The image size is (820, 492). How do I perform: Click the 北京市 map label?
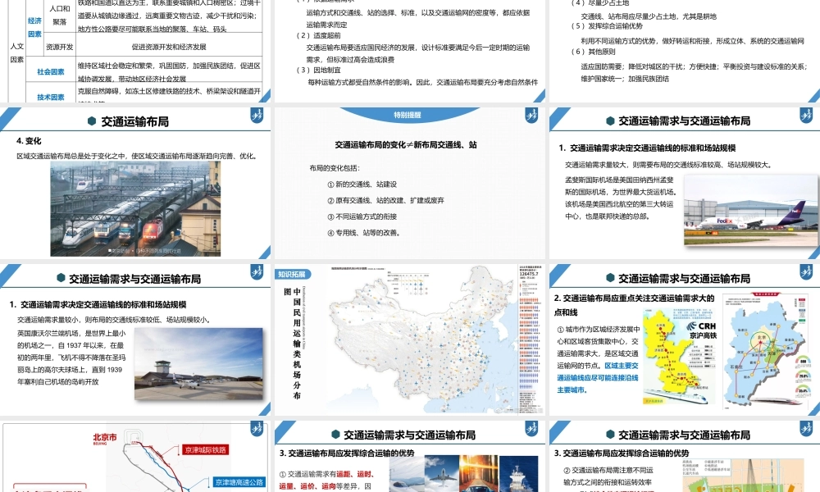[x=105, y=438]
